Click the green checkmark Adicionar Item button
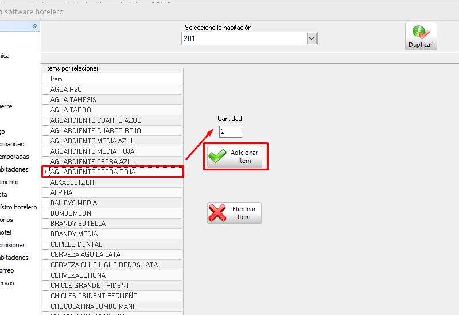Screen dimensions: 459x315 (234, 157)
